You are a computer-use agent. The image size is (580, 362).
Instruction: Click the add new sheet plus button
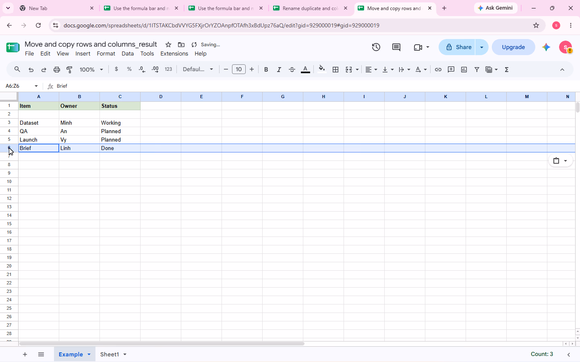pyautogui.click(x=25, y=354)
